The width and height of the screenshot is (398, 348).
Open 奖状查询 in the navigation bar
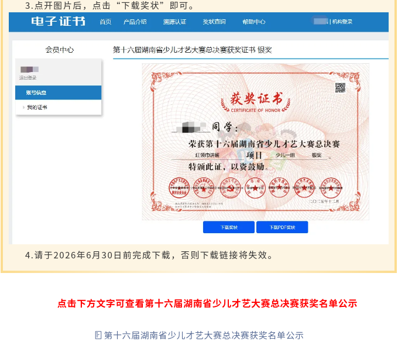pyautogui.click(x=214, y=22)
